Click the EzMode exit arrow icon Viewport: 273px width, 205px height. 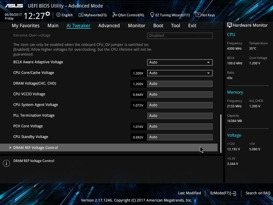click(x=234, y=193)
